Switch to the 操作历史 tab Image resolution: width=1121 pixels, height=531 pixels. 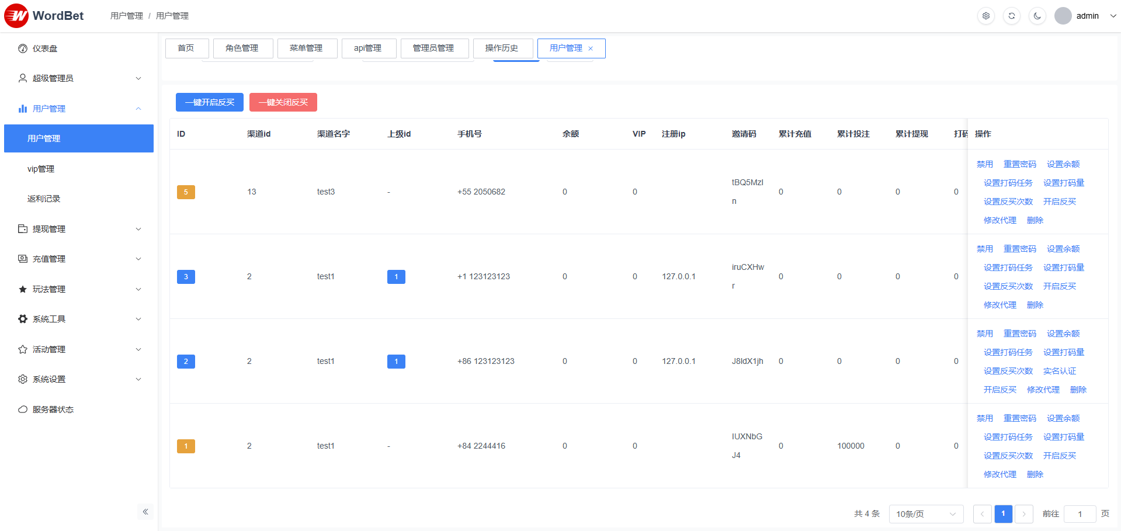[x=502, y=48]
